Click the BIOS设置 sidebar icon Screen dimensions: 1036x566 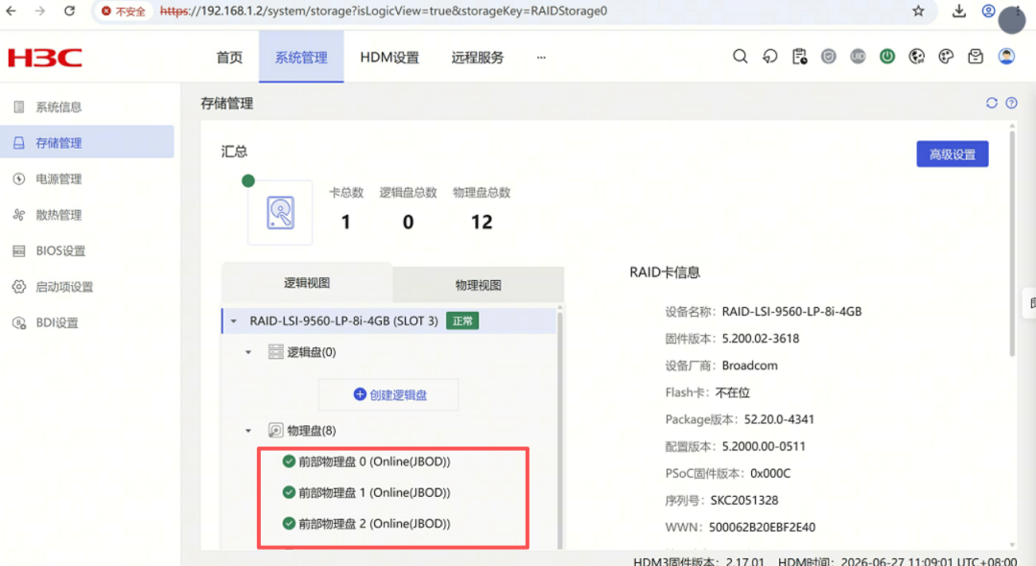point(19,251)
